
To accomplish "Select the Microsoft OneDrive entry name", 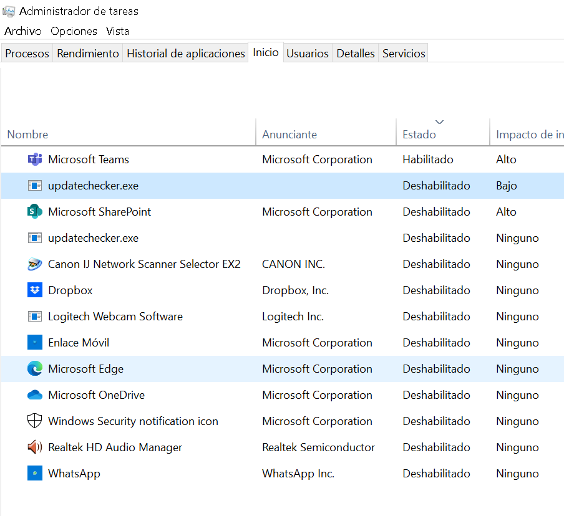I will tap(97, 395).
